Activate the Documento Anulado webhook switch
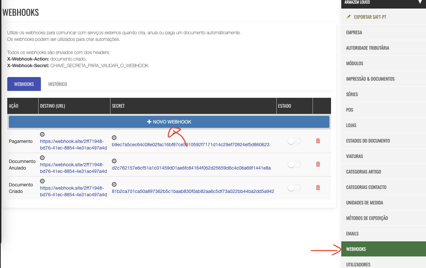The height and width of the screenshot is (268, 426). tap(294, 164)
